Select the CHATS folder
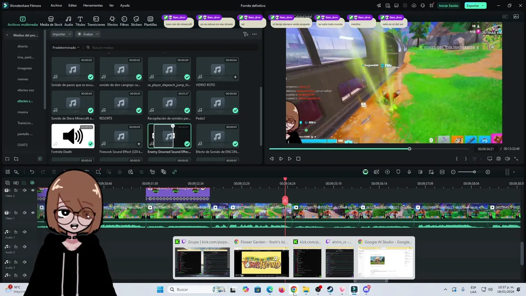 tap(23, 145)
